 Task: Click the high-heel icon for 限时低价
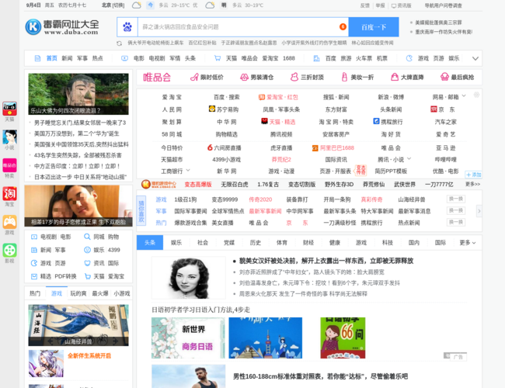point(194,78)
